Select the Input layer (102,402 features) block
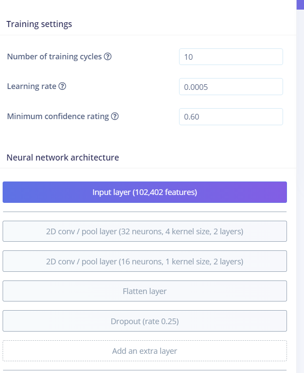The image size is (304, 373). 145,192
